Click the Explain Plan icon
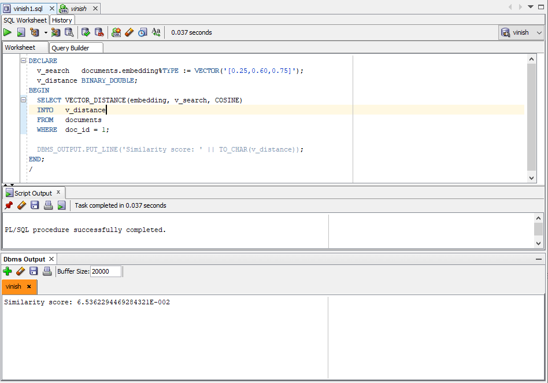The width and height of the screenshot is (548, 383). pos(35,32)
